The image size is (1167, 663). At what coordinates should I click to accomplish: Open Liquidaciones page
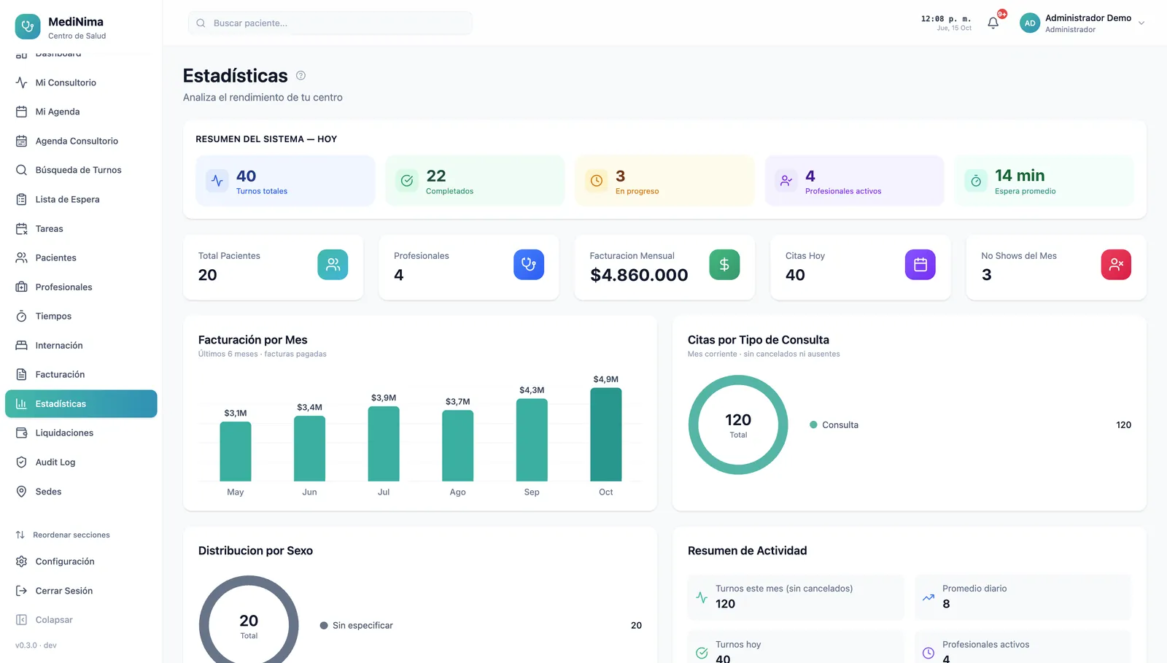(x=81, y=433)
